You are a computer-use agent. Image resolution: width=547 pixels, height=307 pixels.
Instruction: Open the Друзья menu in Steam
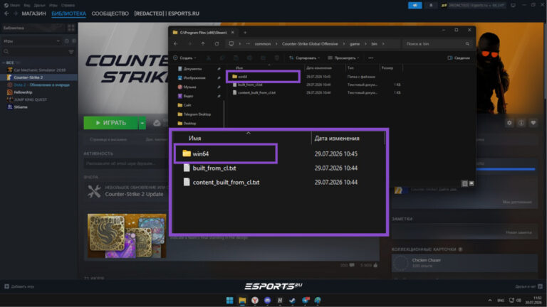(x=40, y=5)
